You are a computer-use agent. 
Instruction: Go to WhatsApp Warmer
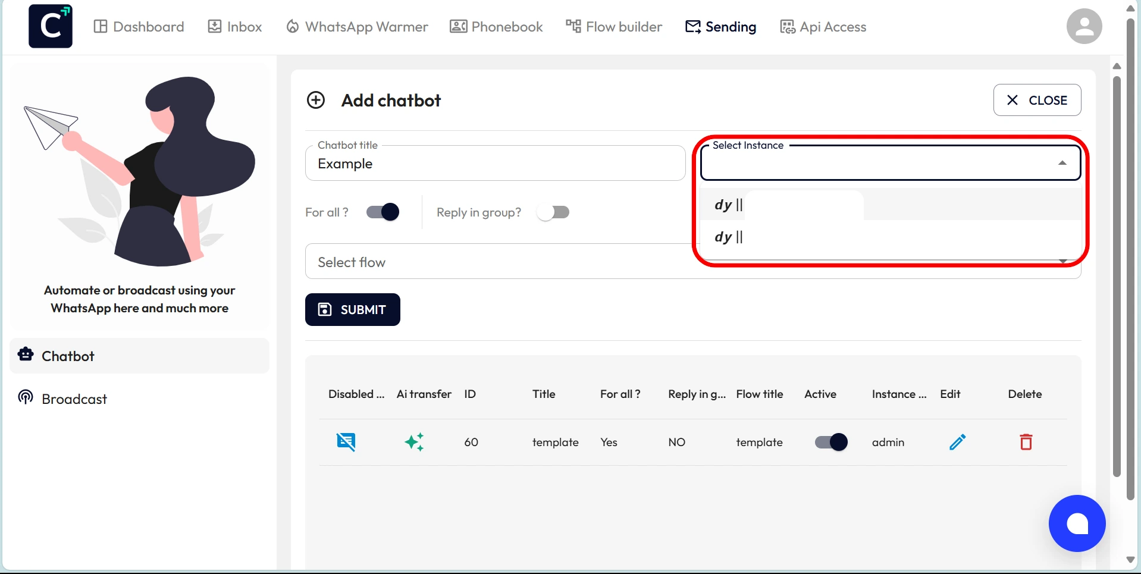[357, 27]
